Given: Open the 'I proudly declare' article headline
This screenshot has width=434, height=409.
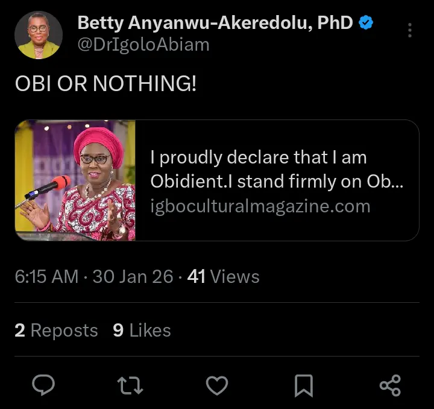Looking at the screenshot, I should coord(277,170).
